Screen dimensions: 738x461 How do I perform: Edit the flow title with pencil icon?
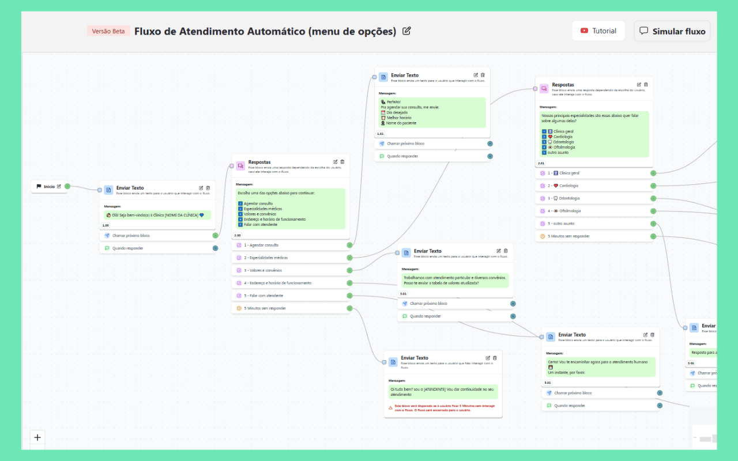click(x=406, y=31)
